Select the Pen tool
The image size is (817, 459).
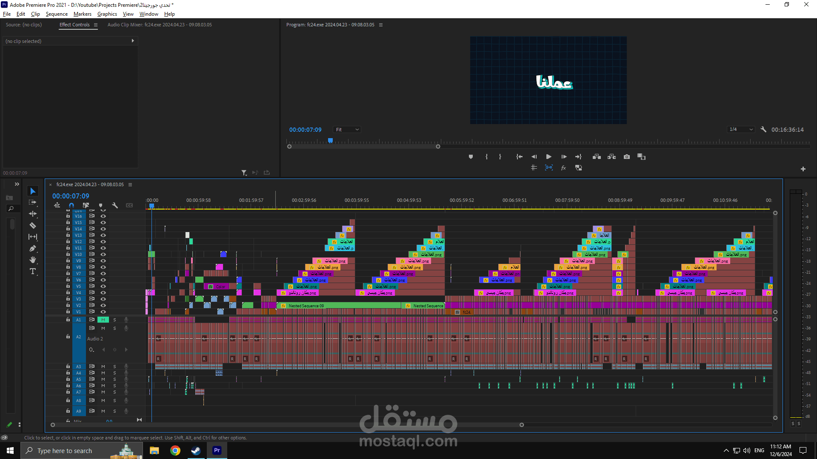tap(33, 249)
